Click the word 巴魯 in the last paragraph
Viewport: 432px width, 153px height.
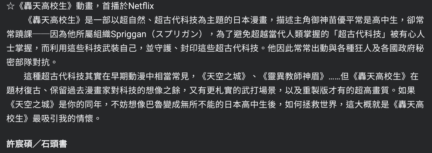tap(154, 105)
